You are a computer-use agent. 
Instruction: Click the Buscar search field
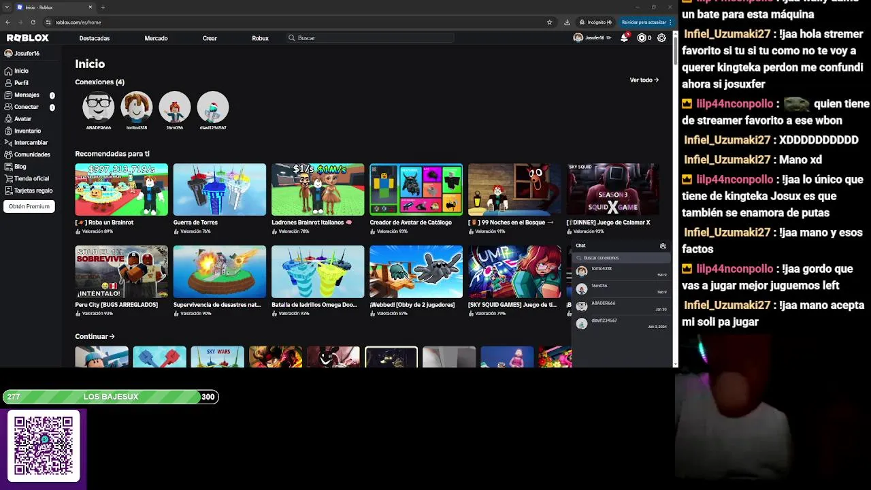tap(369, 38)
